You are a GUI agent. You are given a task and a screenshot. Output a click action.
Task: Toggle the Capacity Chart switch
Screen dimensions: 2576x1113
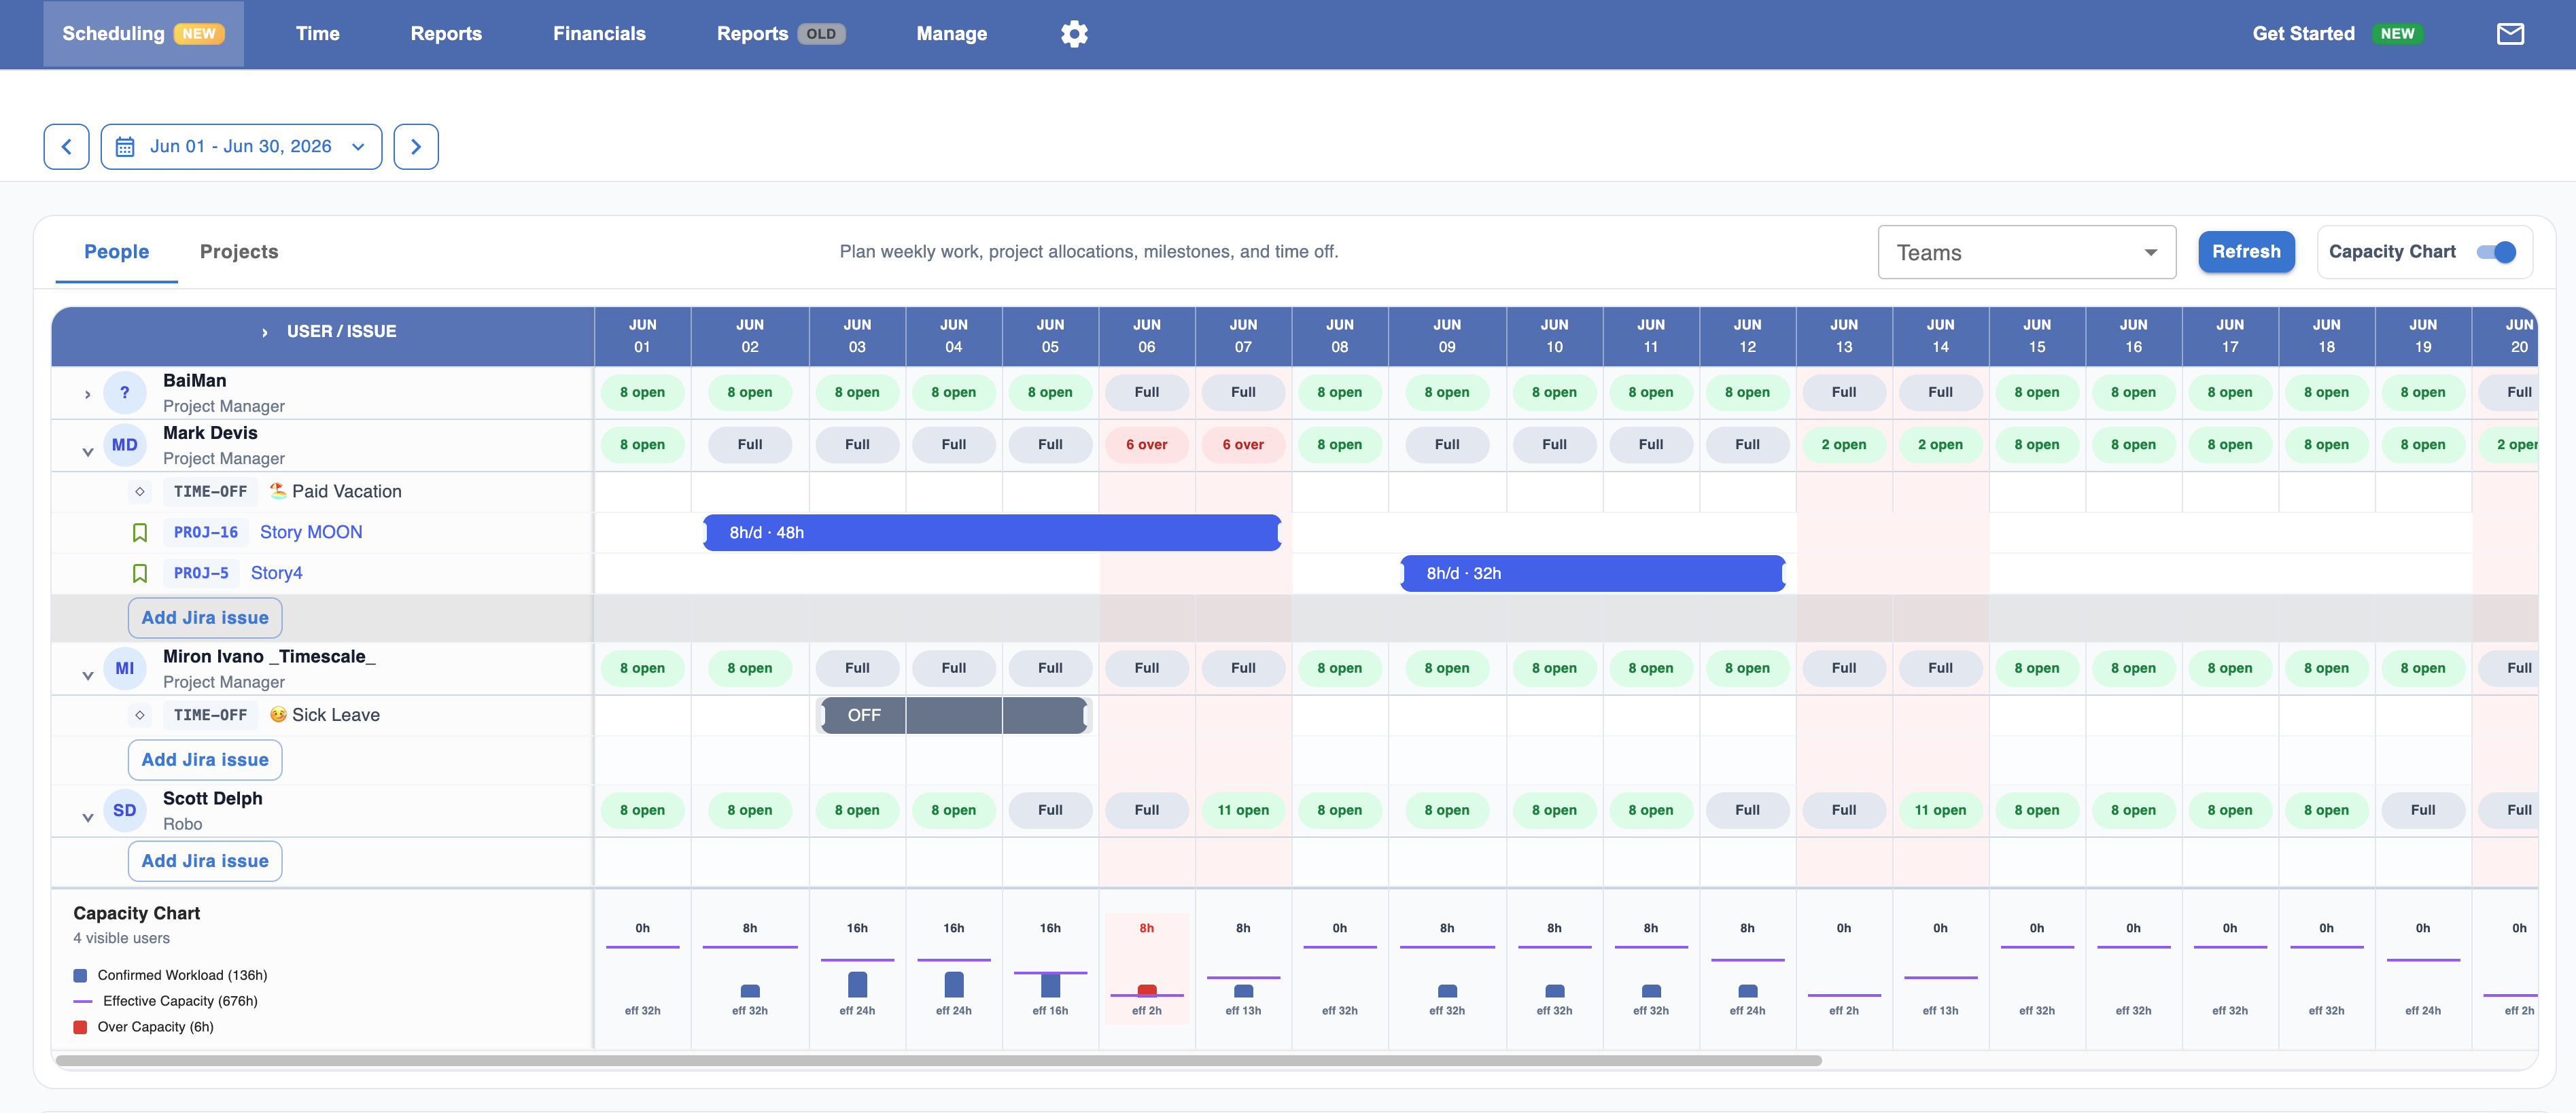tap(2496, 252)
